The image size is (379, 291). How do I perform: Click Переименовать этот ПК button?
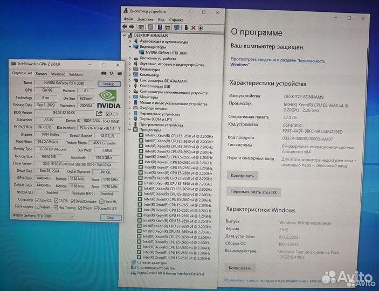tap(253, 192)
